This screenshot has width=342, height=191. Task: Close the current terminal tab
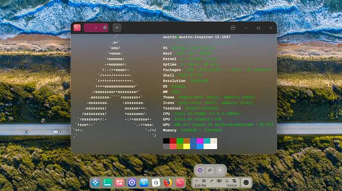pyautogui.click(x=105, y=28)
